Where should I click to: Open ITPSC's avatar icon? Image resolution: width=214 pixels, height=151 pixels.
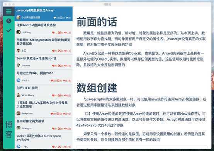point(19,146)
